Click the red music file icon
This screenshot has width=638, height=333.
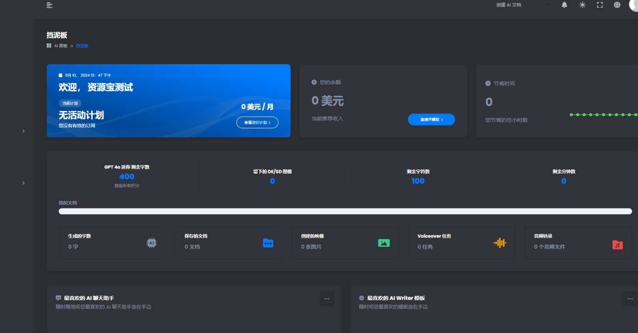(617, 245)
